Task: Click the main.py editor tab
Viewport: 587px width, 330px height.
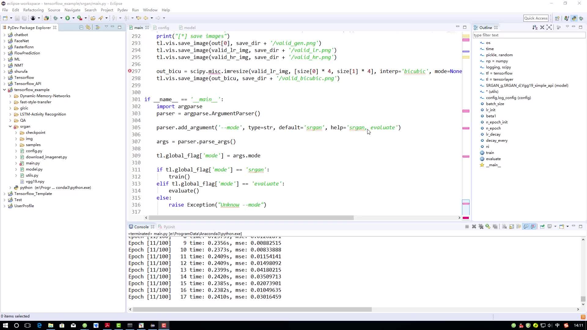Action: [x=138, y=28]
